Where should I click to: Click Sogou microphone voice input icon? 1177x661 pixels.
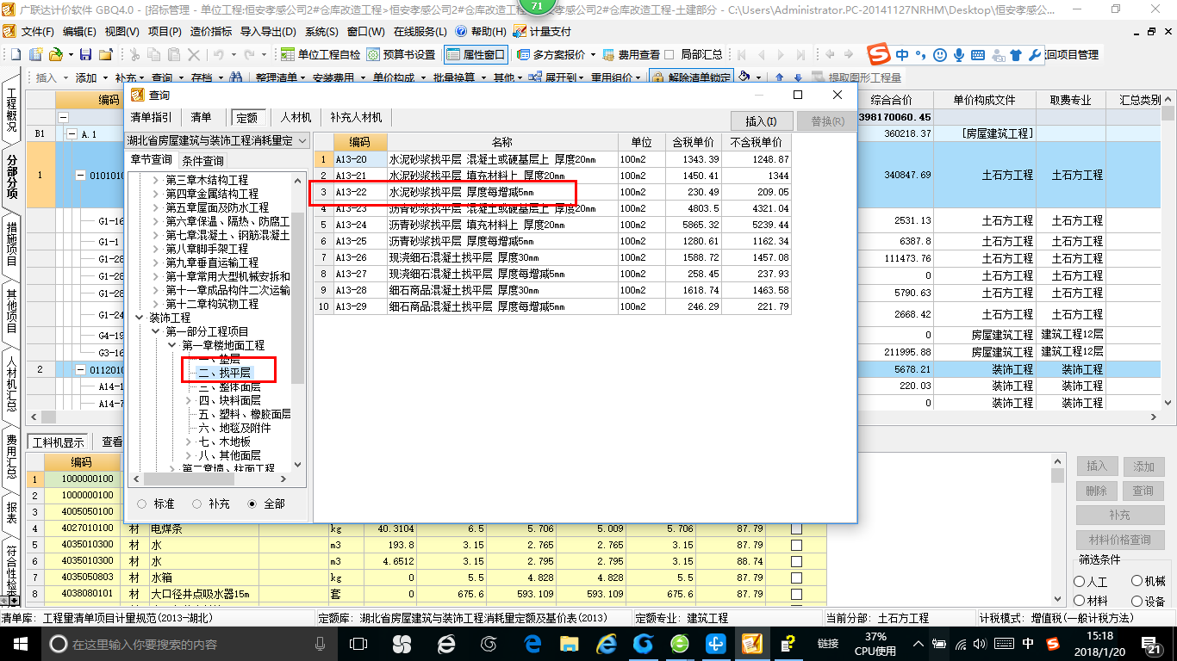click(958, 54)
